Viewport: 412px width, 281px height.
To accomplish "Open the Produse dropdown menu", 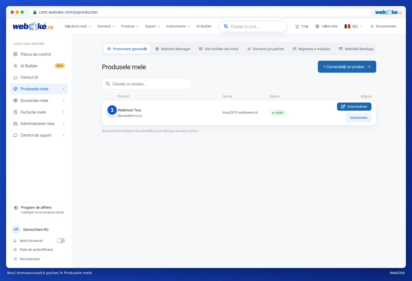I will coord(130,26).
